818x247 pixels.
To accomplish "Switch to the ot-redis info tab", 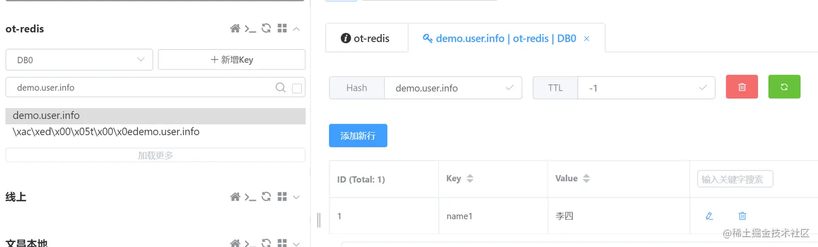I will pos(366,38).
